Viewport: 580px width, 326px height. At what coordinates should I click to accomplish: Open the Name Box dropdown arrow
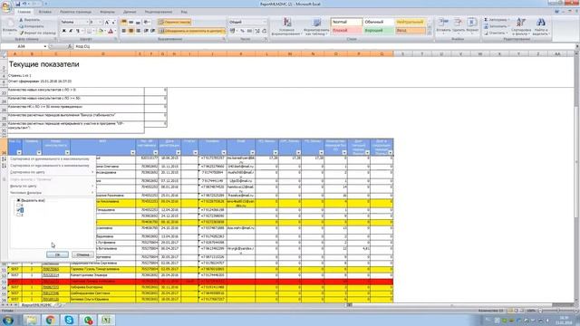(x=45, y=46)
